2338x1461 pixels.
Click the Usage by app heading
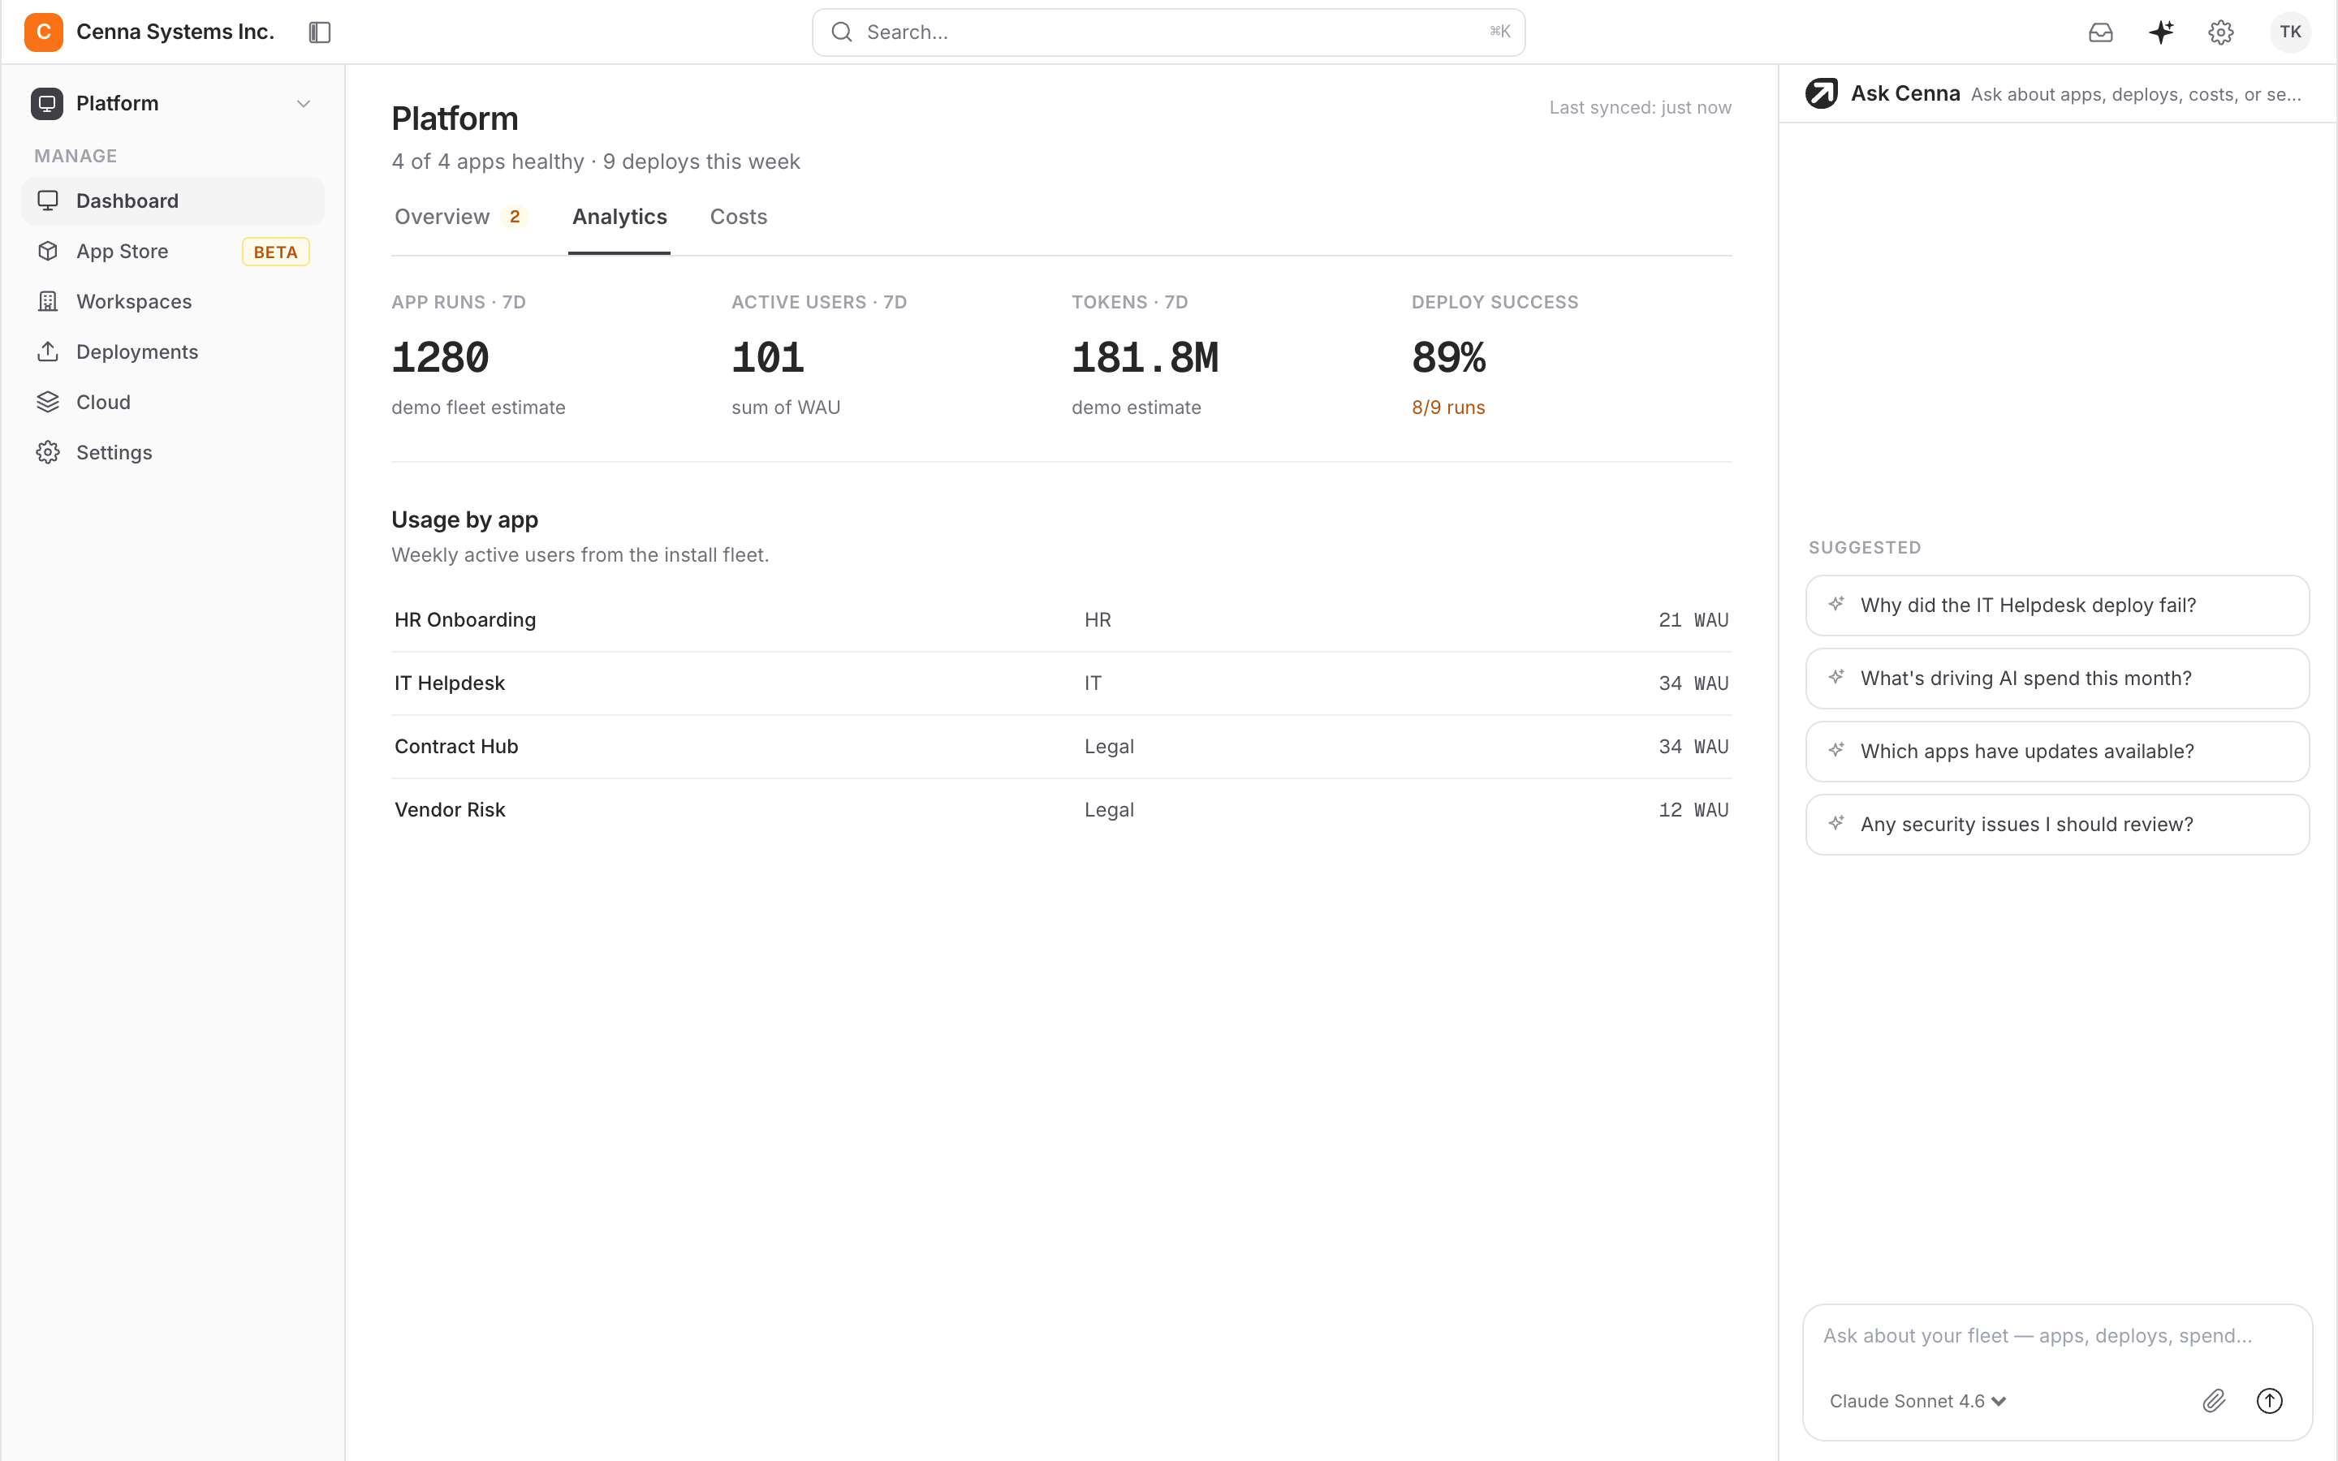click(x=464, y=519)
